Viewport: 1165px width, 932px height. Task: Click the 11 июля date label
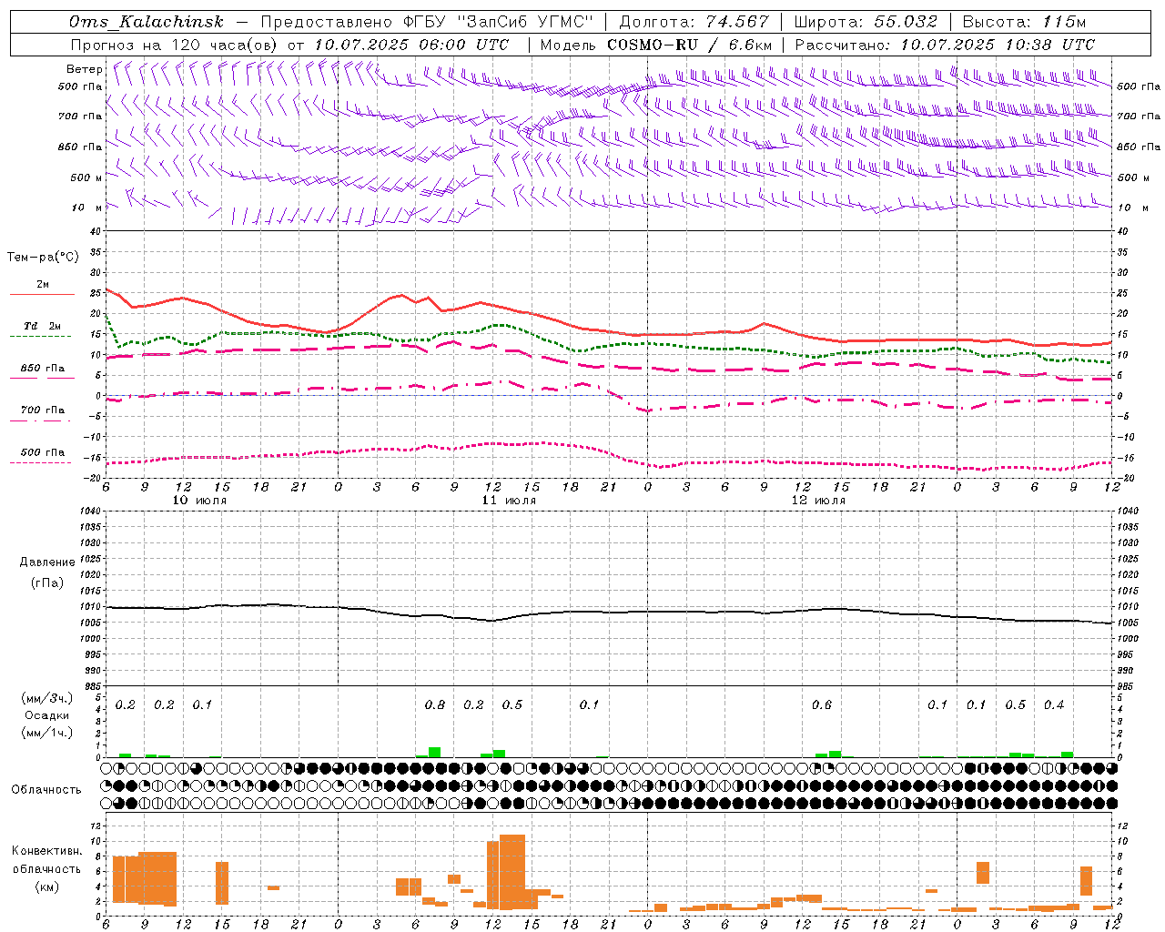509,501
